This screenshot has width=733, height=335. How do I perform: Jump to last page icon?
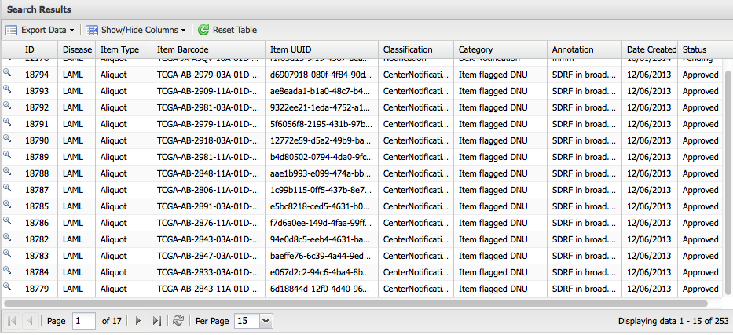point(156,321)
